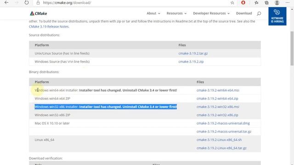Download cmake-3.19.2-Linux-x86_64.sh
This screenshot has height=165, width=294.
click(x=219, y=140)
